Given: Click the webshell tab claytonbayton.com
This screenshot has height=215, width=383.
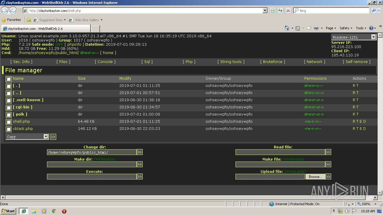Looking at the screenshot, I should click(x=45, y=28).
